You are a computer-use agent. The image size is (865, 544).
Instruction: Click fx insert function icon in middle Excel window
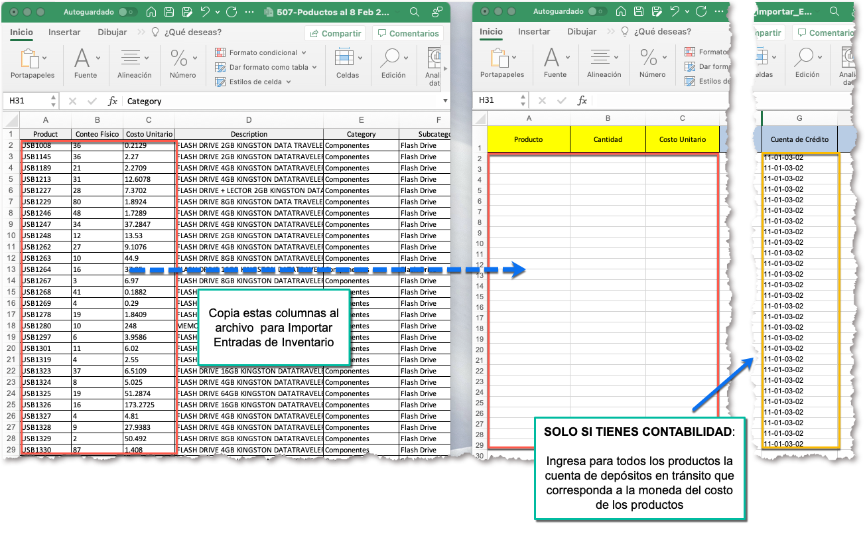pyautogui.click(x=582, y=100)
